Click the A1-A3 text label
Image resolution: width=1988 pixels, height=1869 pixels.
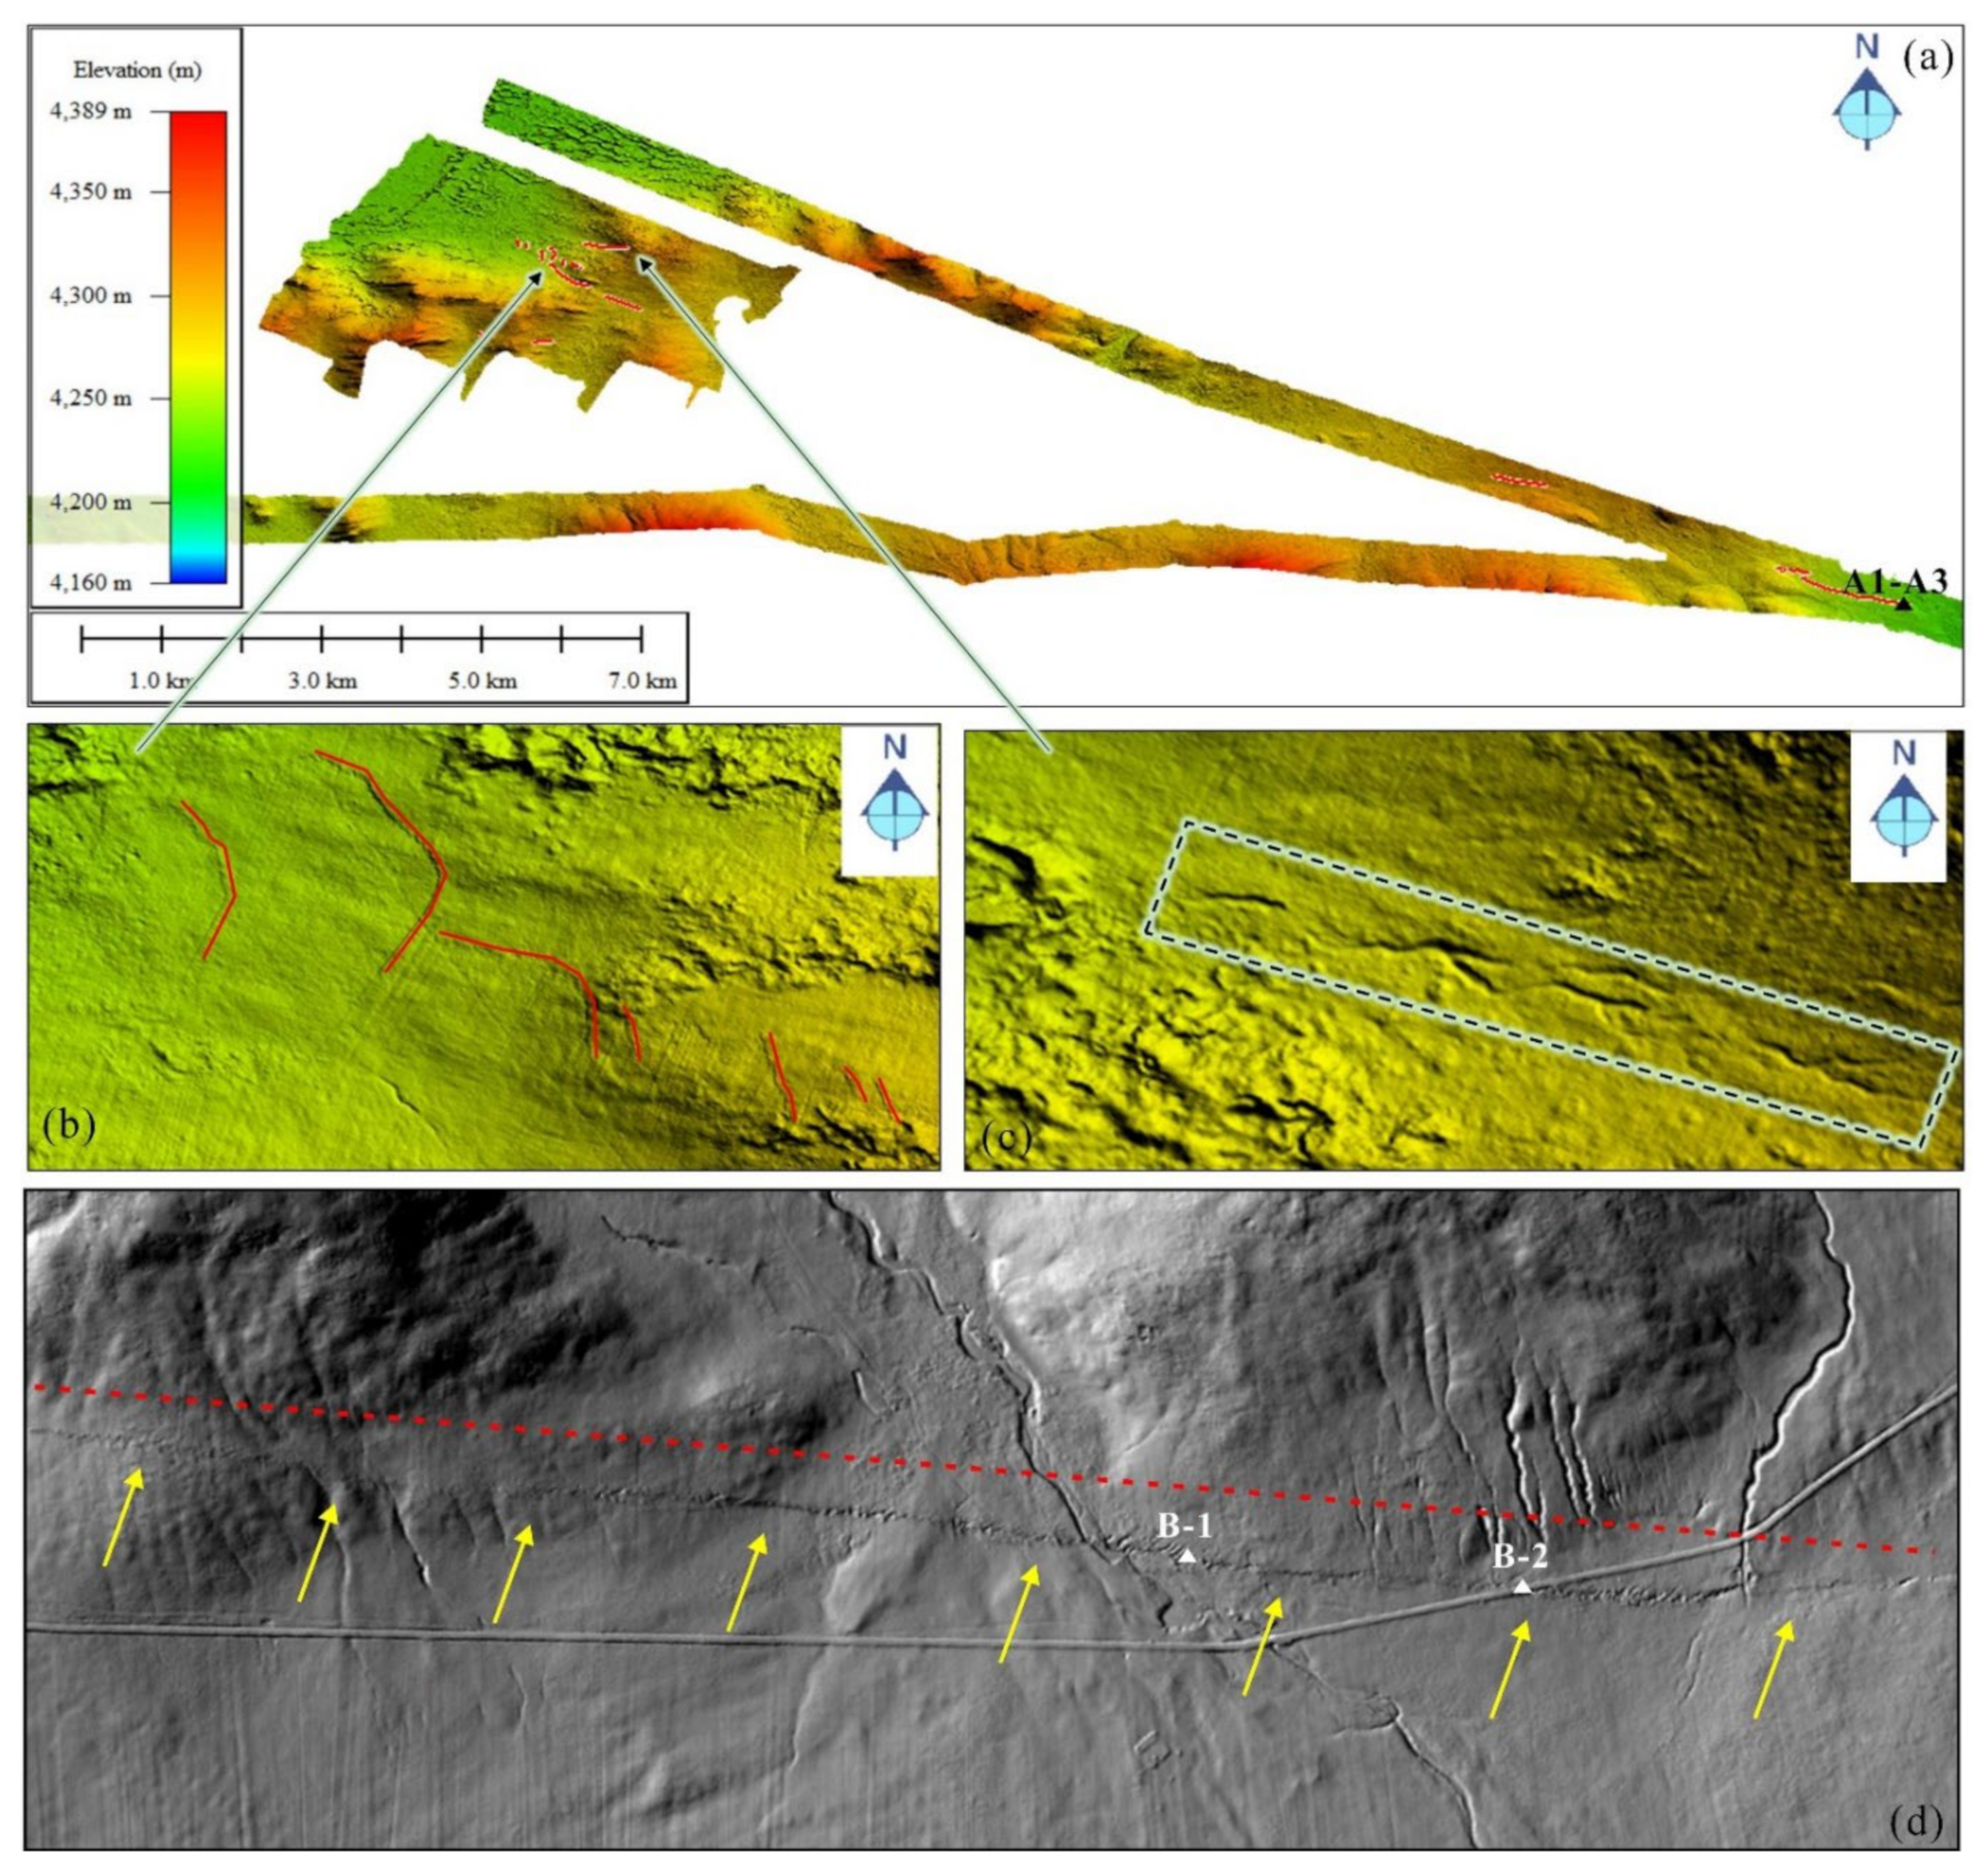[x=1895, y=581]
